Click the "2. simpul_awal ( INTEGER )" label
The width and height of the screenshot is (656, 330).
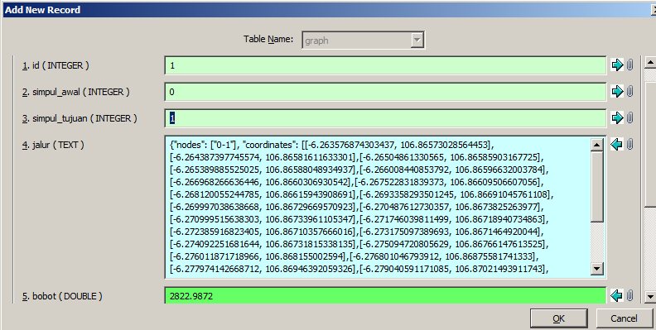[75, 92]
